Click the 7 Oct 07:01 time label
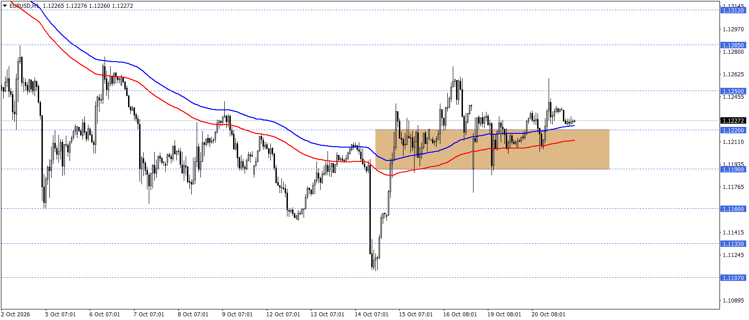 [149, 314]
